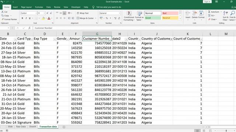Screen dimensions: 236x132
Task: Switch to the Sheet4 tab
Action: point(33,126)
